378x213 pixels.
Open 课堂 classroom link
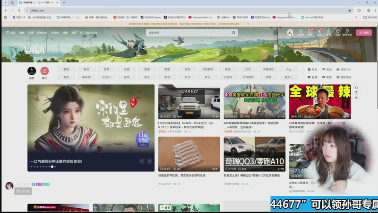click(x=327, y=77)
